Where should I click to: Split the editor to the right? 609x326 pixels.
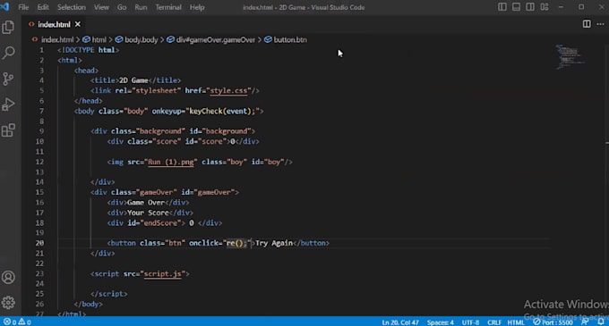pyautogui.click(x=587, y=24)
